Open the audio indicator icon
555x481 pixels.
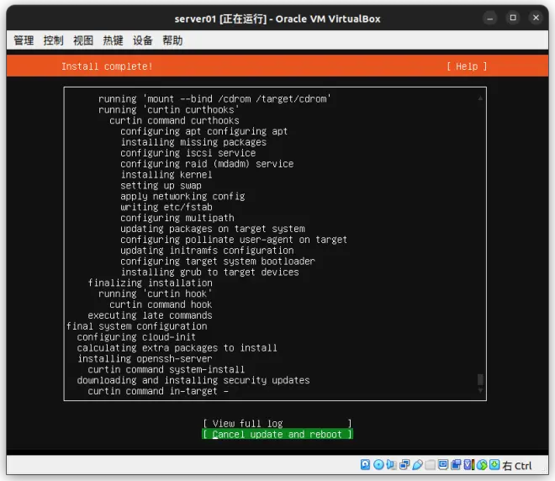tap(392, 464)
